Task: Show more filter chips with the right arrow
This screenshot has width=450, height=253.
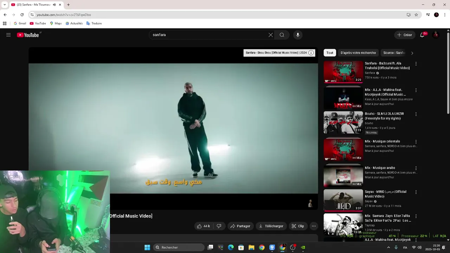Action: pyautogui.click(x=412, y=53)
